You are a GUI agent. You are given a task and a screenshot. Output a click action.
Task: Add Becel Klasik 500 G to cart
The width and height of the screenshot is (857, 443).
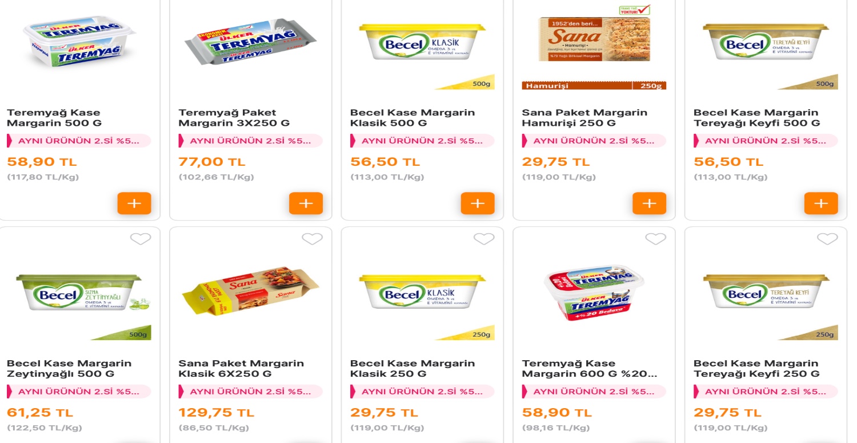[x=478, y=203]
